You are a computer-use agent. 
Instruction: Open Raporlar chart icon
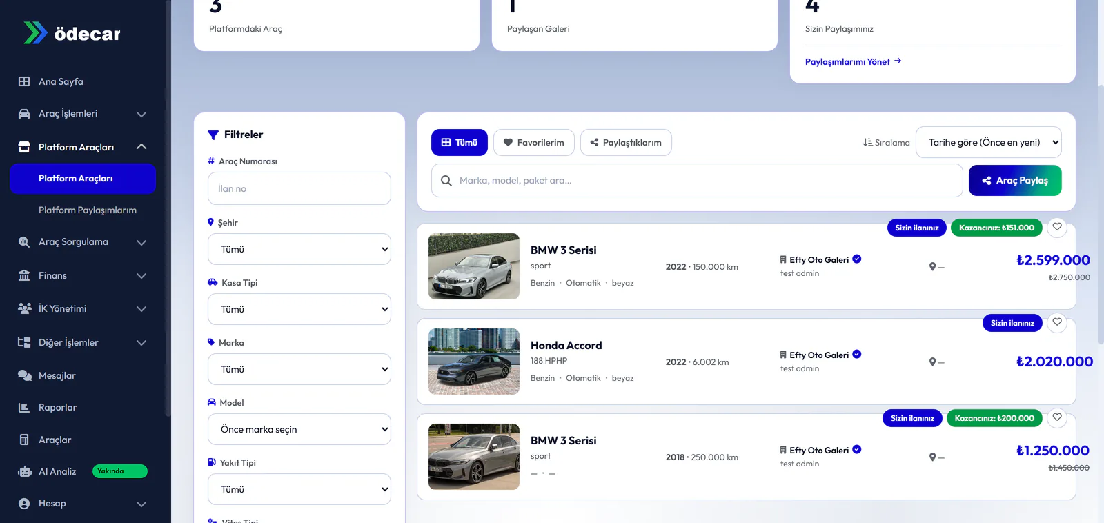tap(24, 408)
